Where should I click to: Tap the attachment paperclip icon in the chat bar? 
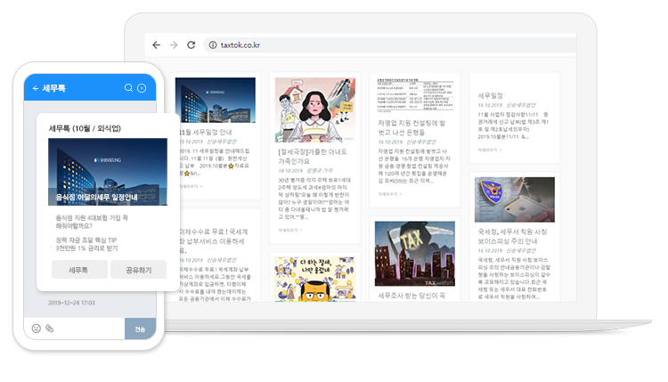(50, 329)
